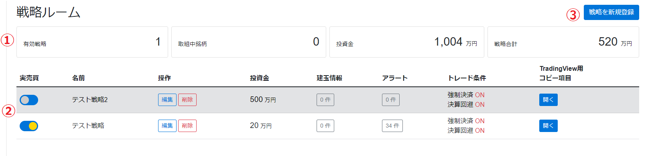Edit テスト戦略2 with 編集 button
The height and width of the screenshot is (156, 648).
167,100
